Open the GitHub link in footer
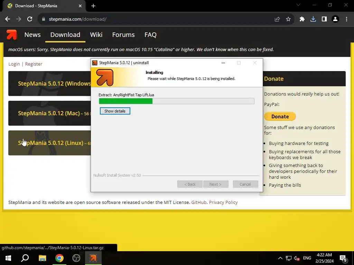This screenshot has height=265, width=354. (199, 202)
